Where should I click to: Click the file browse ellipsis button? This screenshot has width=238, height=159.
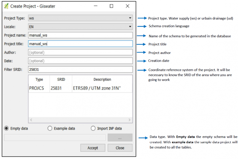pyautogui.click(x=120, y=138)
